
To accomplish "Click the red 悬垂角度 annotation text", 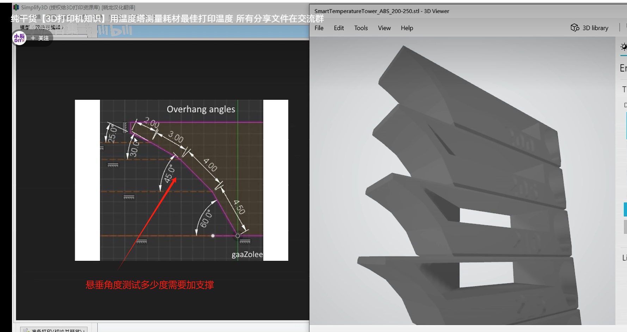I will (x=150, y=285).
